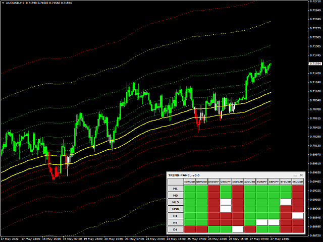Click the M30 timeframe row button
This screenshot has width=323, height=242.
[x=176, y=209]
